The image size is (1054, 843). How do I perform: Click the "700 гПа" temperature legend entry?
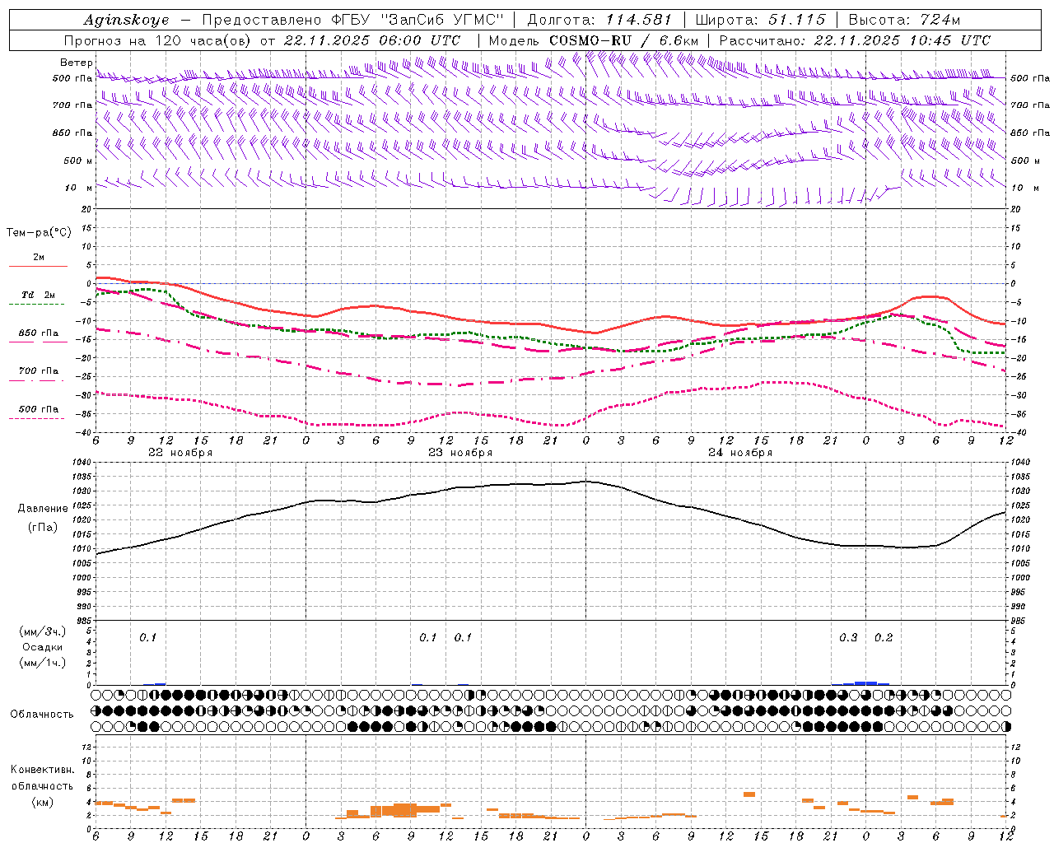(x=38, y=371)
